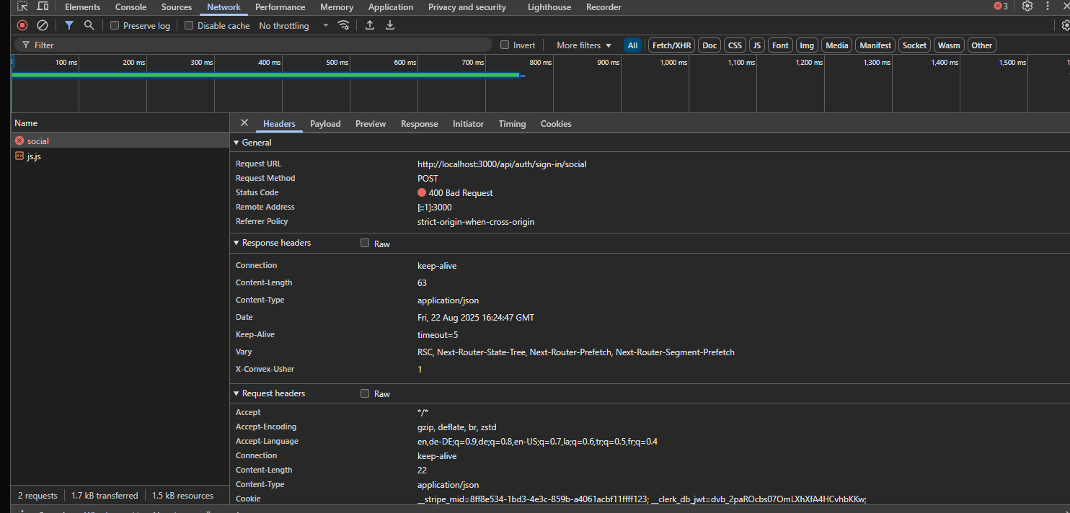The height and width of the screenshot is (513, 1070).
Task: Clear the network log
Action: pyautogui.click(x=43, y=25)
